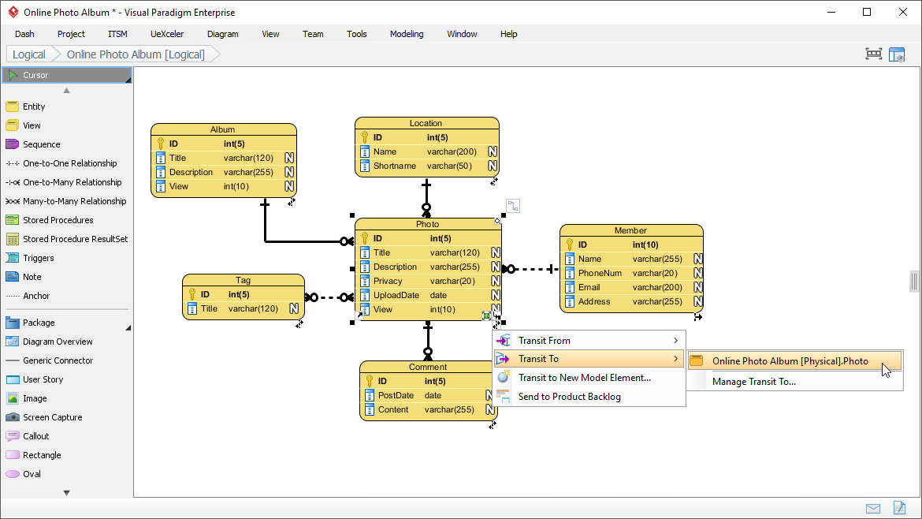This screenshot has height=519, width=922.
Task: Expand palette with down arrow at bottom
Action: pos(66,493)
